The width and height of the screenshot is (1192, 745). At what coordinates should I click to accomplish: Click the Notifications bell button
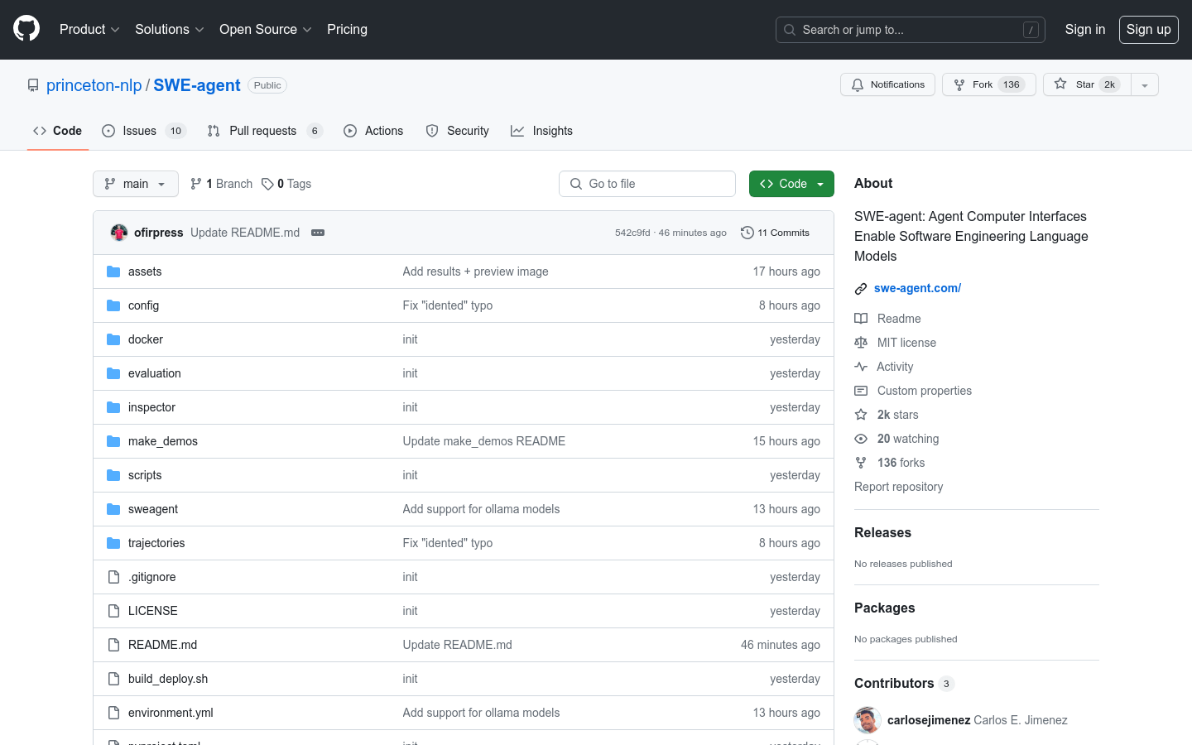[887, 84]
